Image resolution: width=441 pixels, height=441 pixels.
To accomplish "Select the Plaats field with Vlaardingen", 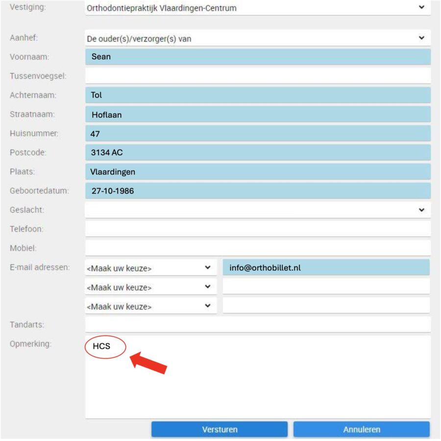I will click(x=258, y=172).
